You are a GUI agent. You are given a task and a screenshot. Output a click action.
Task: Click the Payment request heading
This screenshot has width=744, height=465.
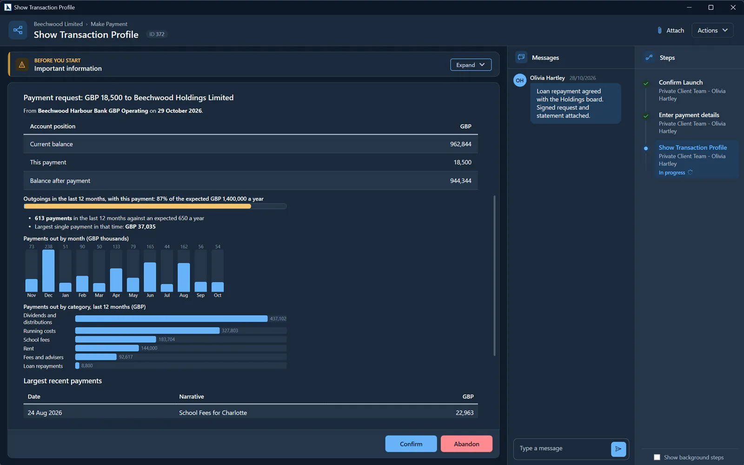(128, 98)
